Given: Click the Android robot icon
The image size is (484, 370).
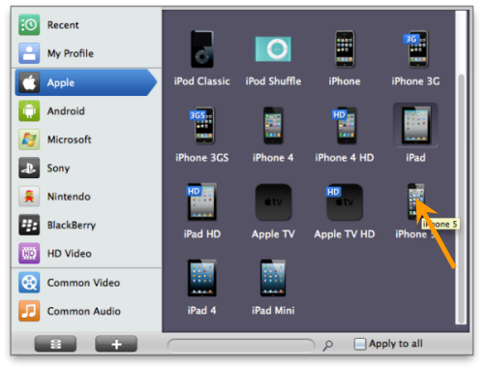Looking at the screenshot, I should (29, 110).
